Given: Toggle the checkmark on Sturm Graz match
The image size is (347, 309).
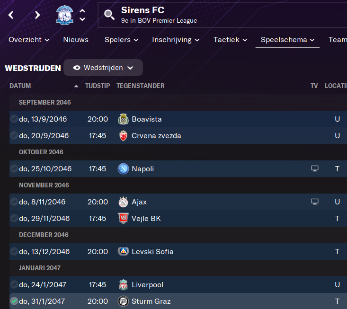Looking at the screenshot, I should (14, 301).
